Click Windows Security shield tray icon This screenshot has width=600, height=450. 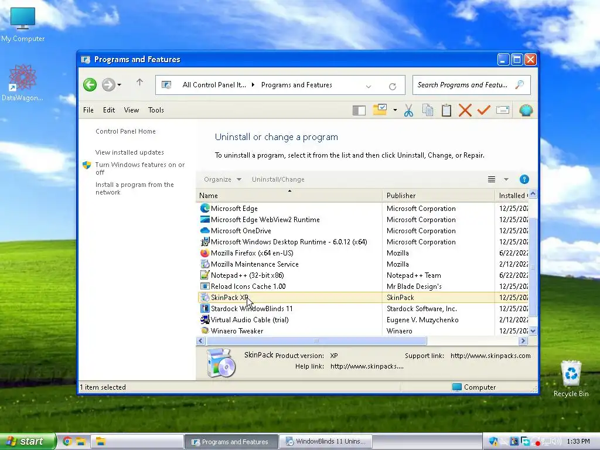493,442
